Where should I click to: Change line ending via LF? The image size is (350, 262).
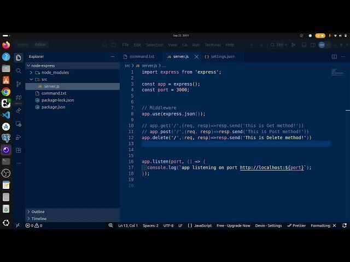[x=180, y=225]
